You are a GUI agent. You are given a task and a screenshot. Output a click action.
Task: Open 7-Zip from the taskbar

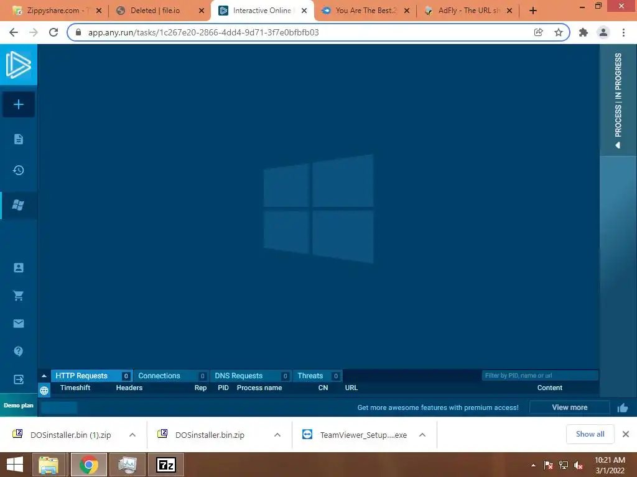click(x=165, y=465)
